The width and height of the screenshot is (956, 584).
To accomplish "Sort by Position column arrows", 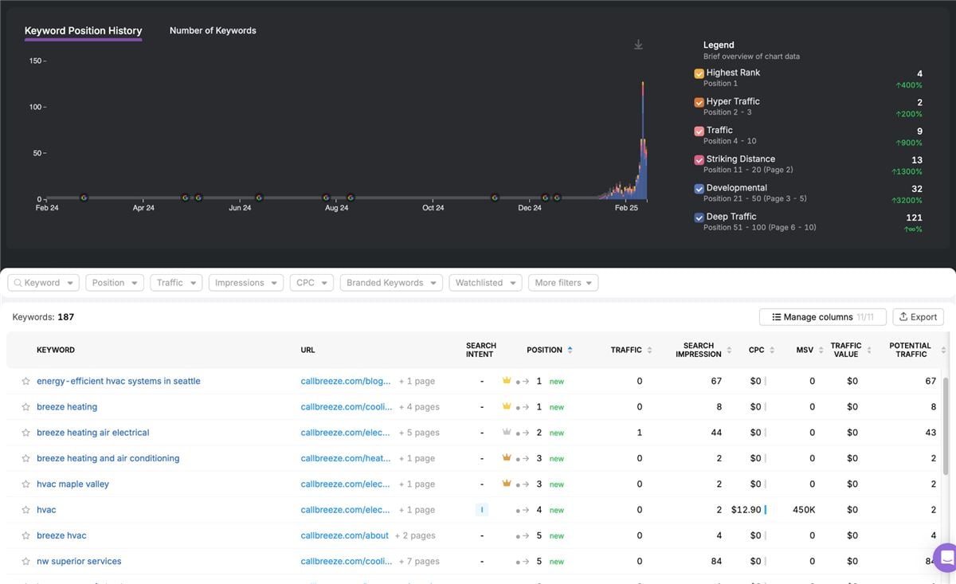I will point(570,350).
